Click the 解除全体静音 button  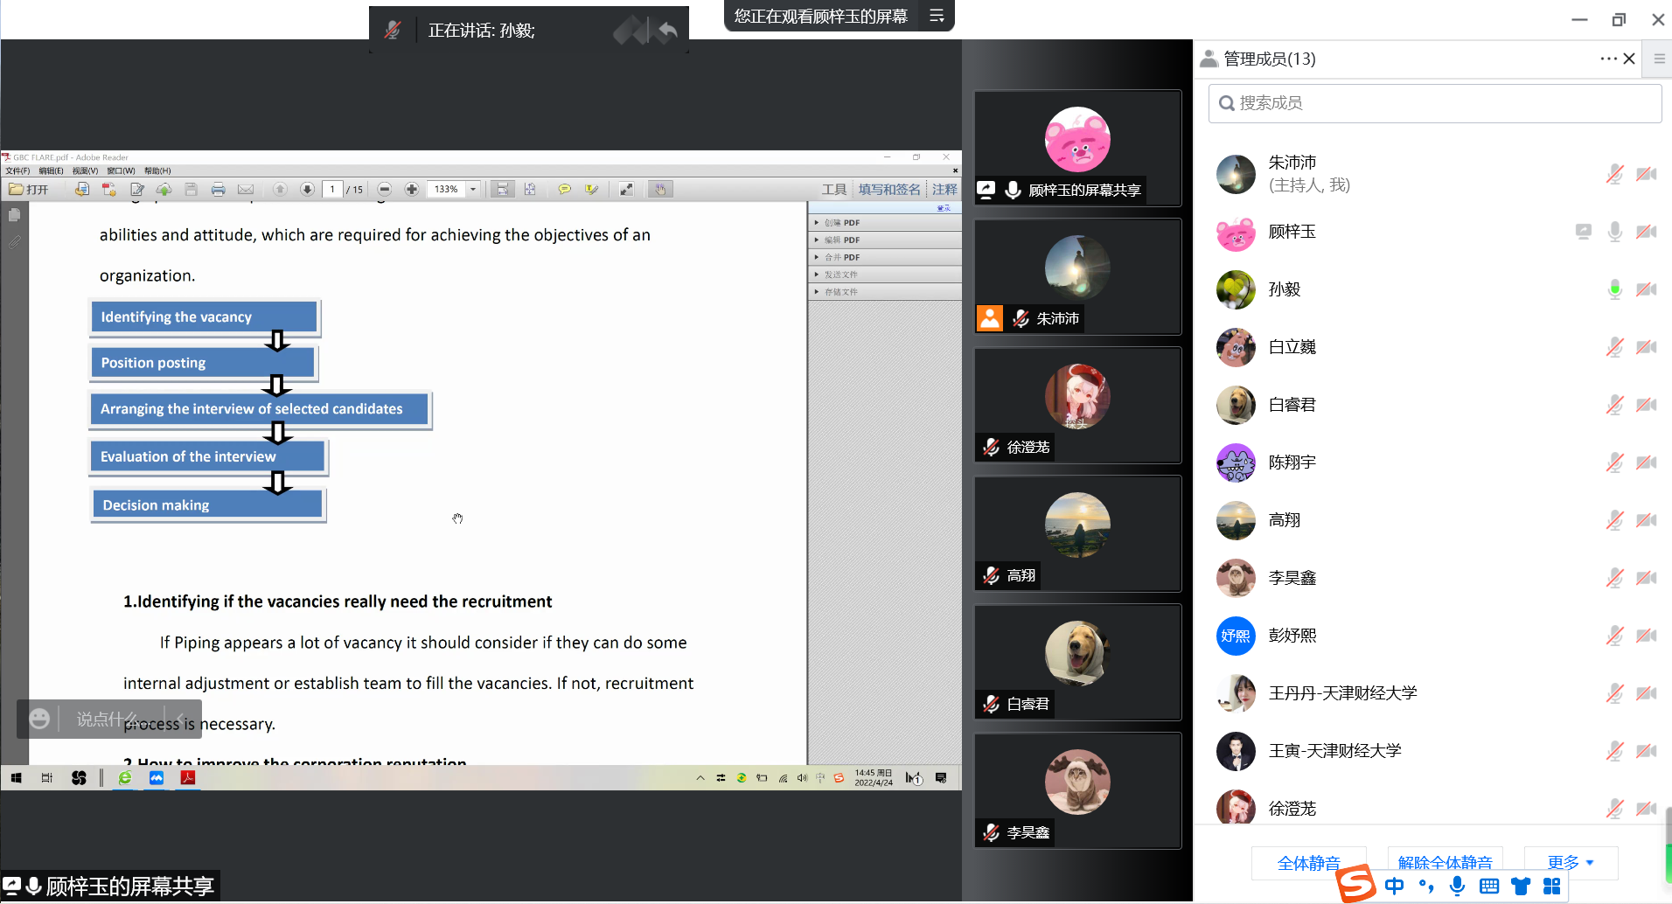(x=1445, y=862)
